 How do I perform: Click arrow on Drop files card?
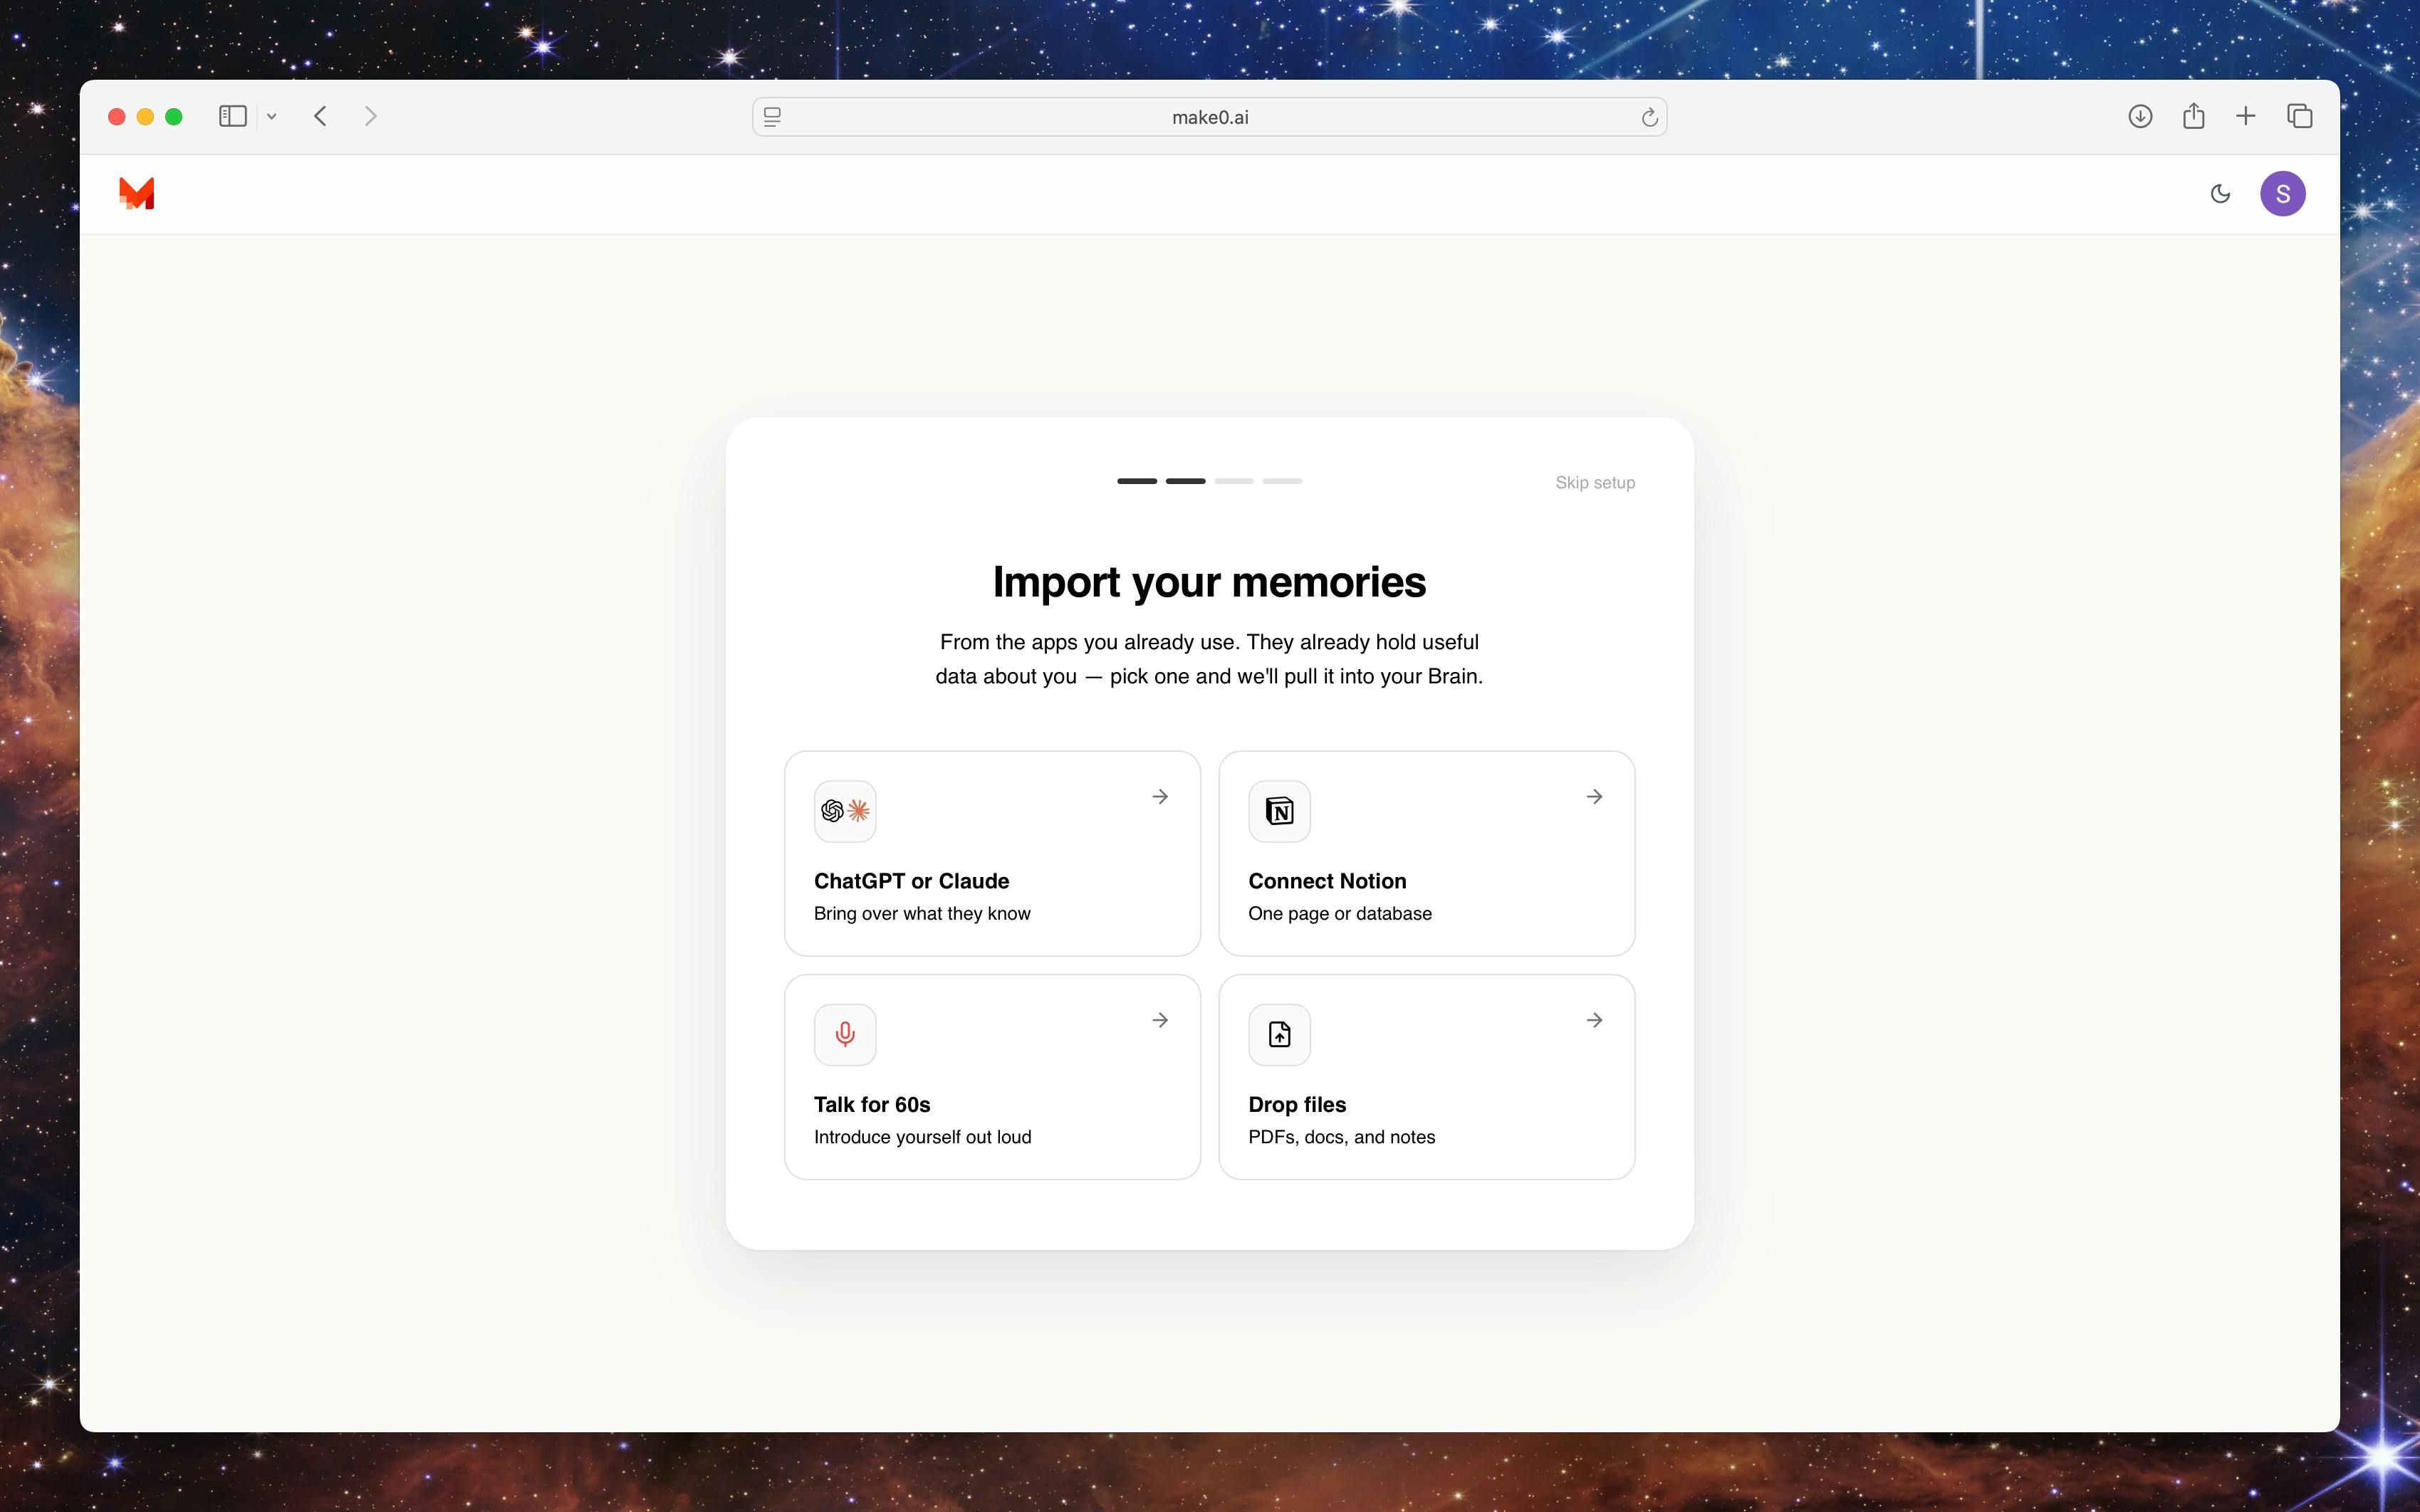[x=1595, y=1020]
